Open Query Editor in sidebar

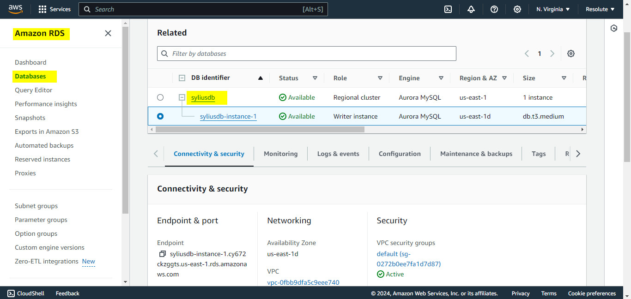[x=34, y=90]
